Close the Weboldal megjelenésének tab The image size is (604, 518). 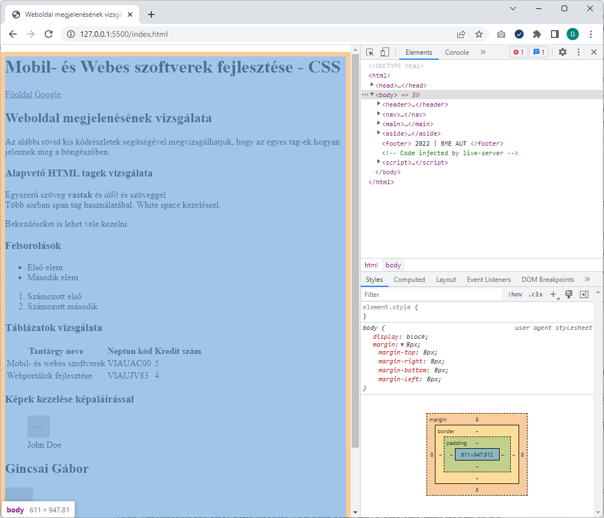130,15
